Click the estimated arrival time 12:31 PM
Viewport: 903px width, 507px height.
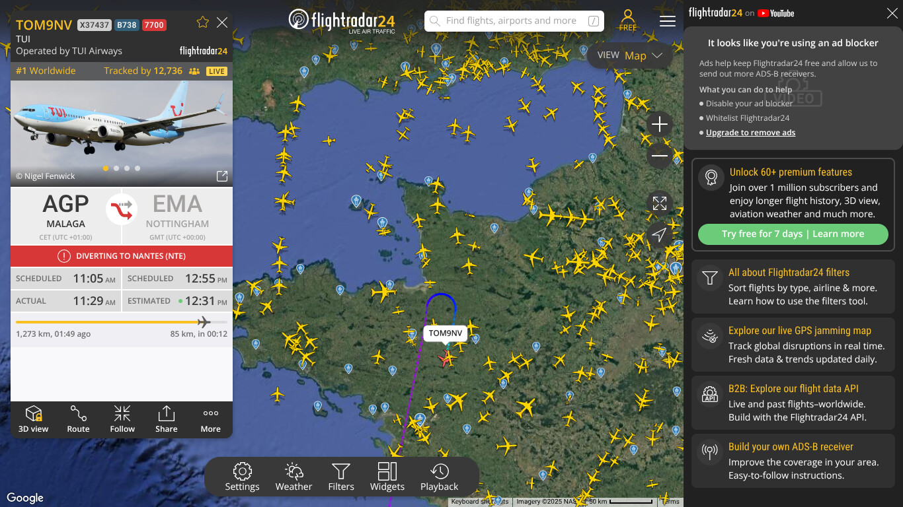[206, 301]
